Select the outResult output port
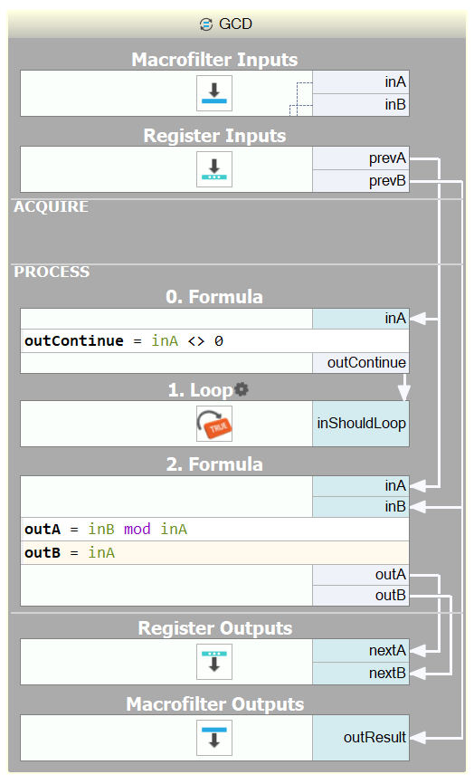Viewport: 474px width, 784px height. (x=361, y=738)
